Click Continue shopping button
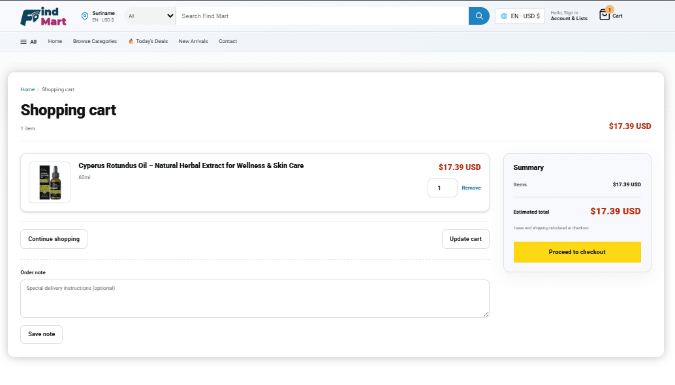The width and height of the screenshot is (675, 385). pyautogui.click(x=54, y=239)
